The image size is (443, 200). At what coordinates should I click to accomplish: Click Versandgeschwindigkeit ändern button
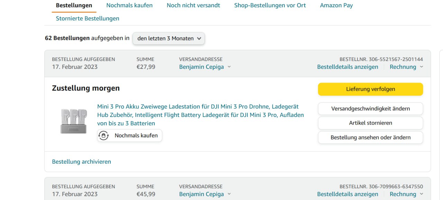coord(370,109)
